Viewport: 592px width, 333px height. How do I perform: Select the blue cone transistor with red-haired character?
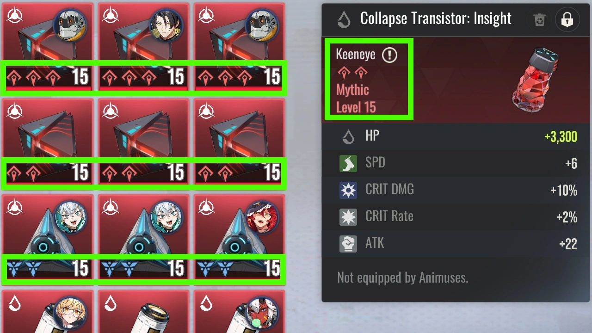click(240, 238)
